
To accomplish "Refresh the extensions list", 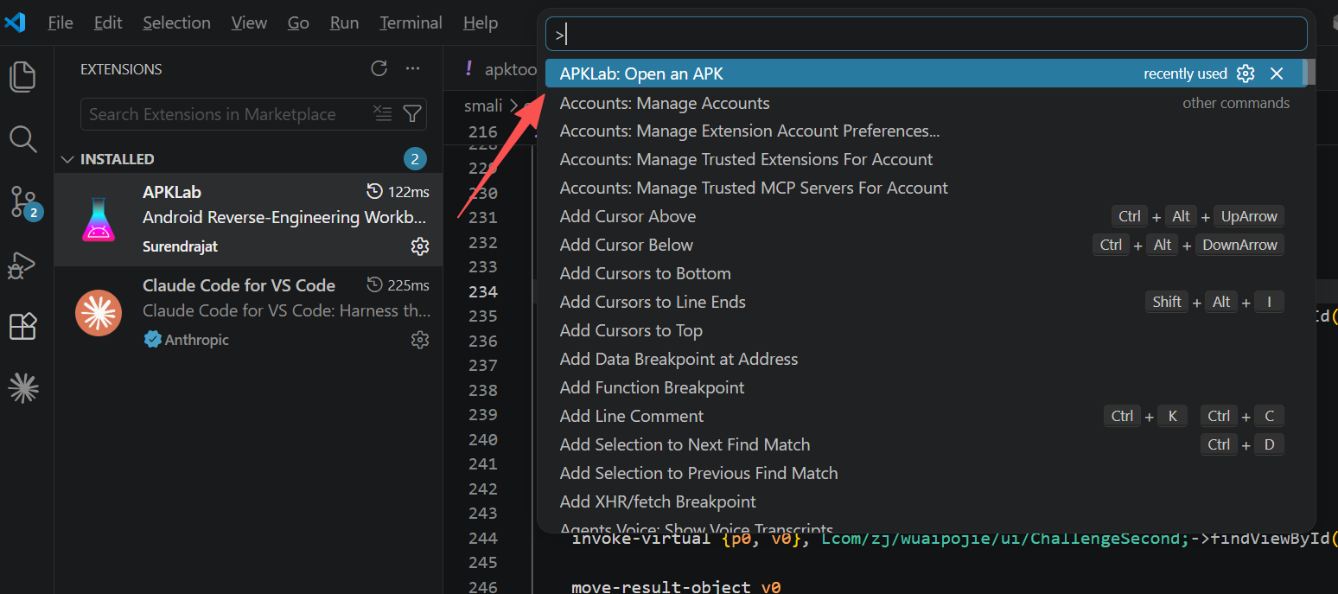I will (379, 69).
